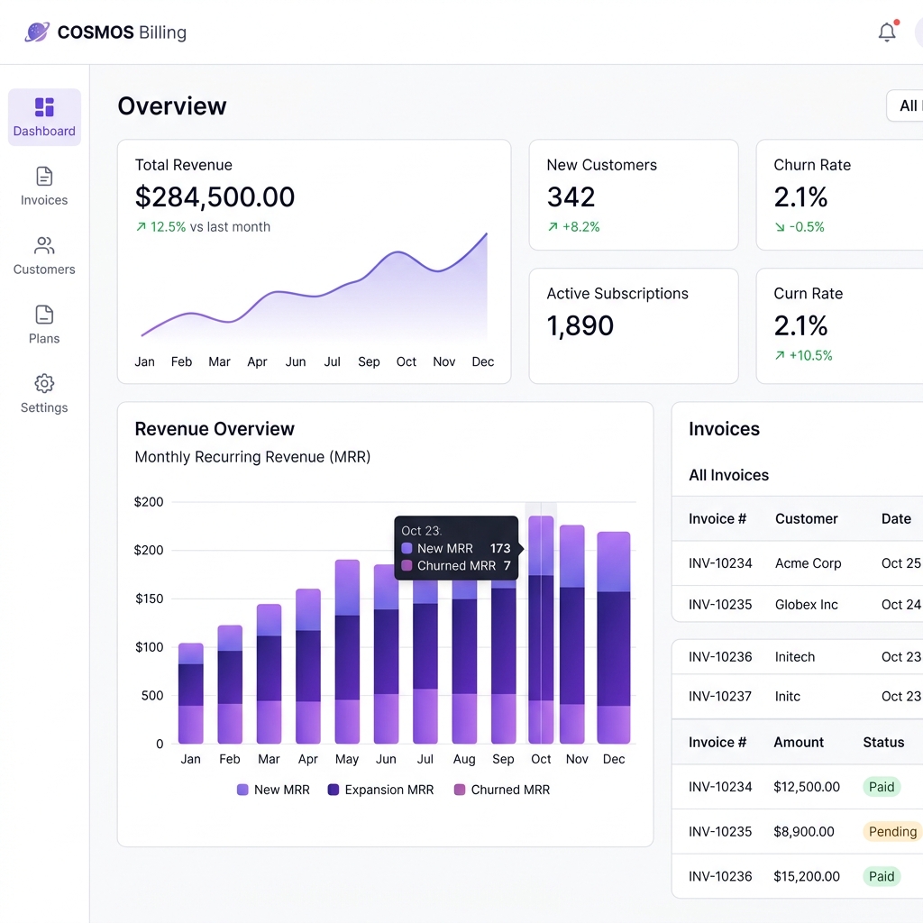
Task: Open the Acme Corp invoice row
Action: point(798,563)
